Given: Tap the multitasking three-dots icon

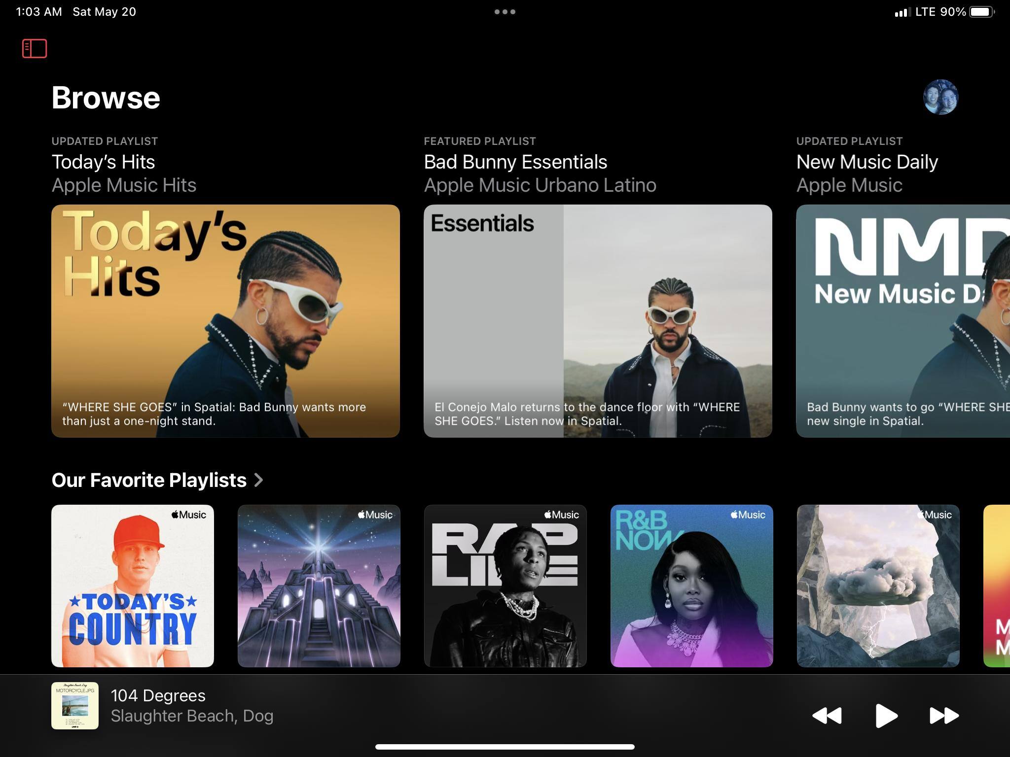Looking at the screenshot, I should click(505, 12).
